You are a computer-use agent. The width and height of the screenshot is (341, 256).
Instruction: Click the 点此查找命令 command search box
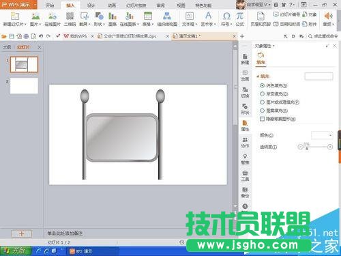(323, 36)
